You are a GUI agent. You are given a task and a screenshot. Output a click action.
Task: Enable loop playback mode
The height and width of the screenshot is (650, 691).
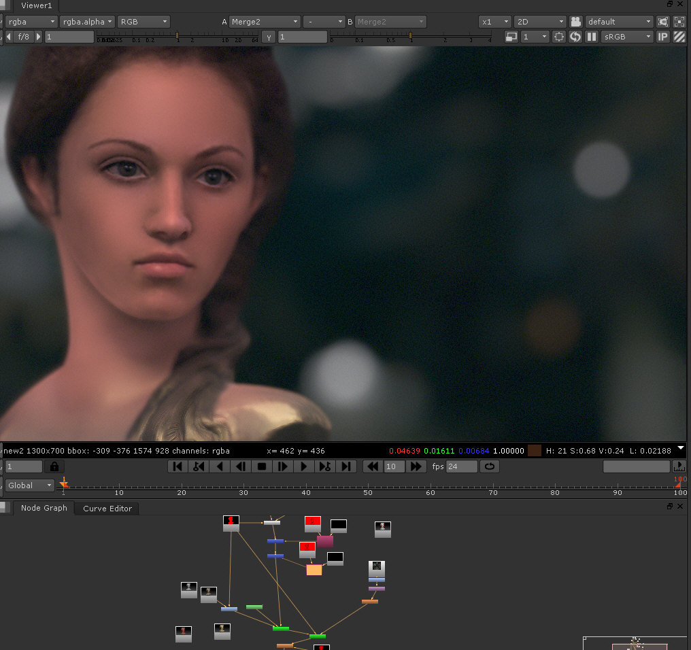point(490,466)
